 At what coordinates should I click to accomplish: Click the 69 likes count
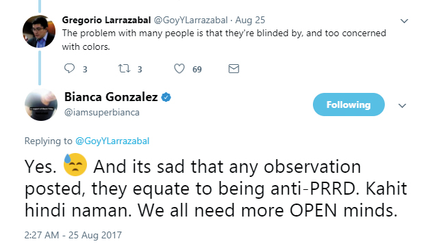(197, 70)
